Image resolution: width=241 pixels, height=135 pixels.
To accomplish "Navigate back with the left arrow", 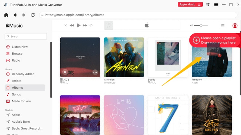I will [15, 15].
